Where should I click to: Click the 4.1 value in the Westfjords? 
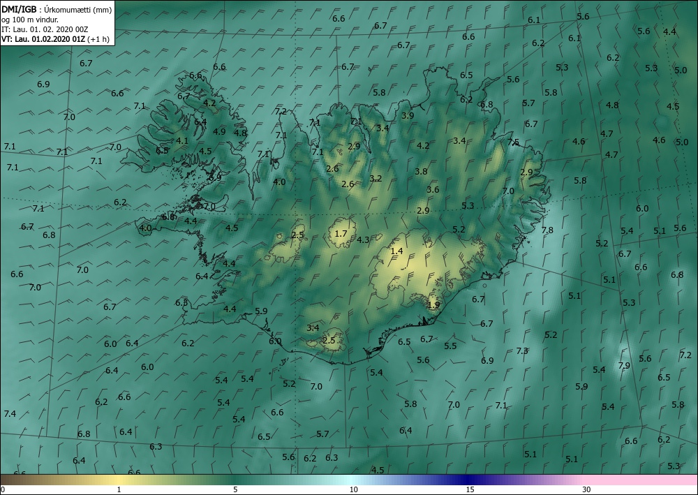(x=182, y=140)
